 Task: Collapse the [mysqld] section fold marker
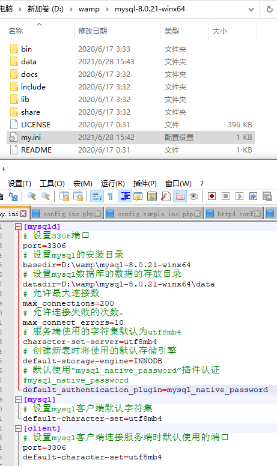(x=19, y=227)
